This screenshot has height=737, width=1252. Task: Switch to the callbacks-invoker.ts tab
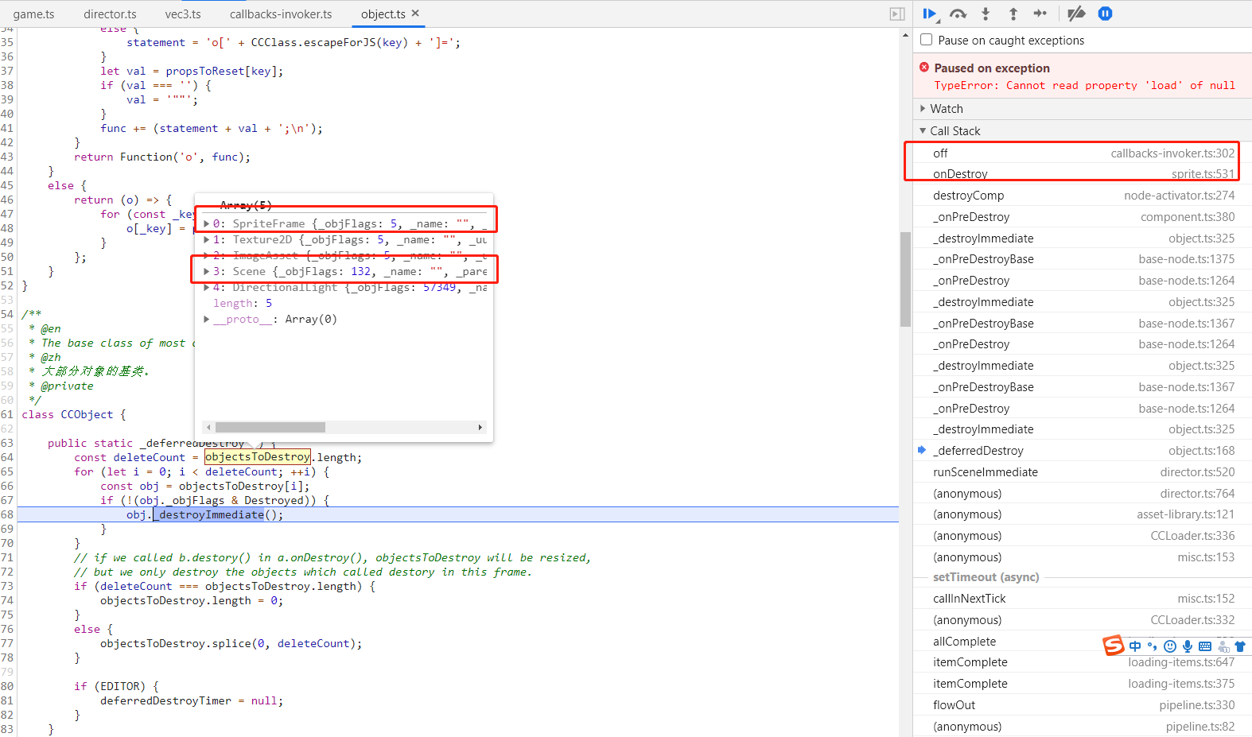pyautogui.click(x=281, y=14)
